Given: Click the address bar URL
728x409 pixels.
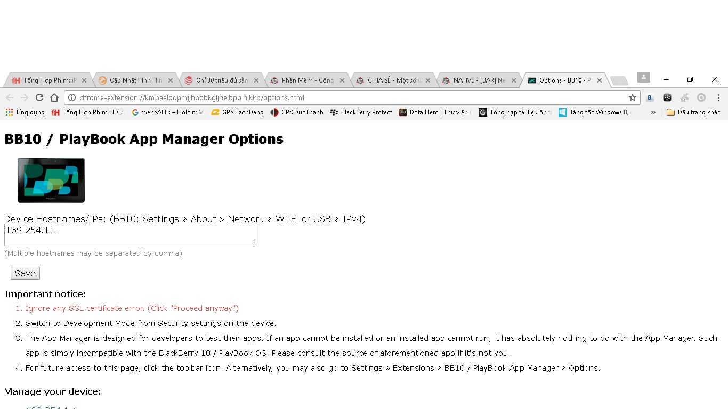Looking at the screenshot, I should pos(192,97).
